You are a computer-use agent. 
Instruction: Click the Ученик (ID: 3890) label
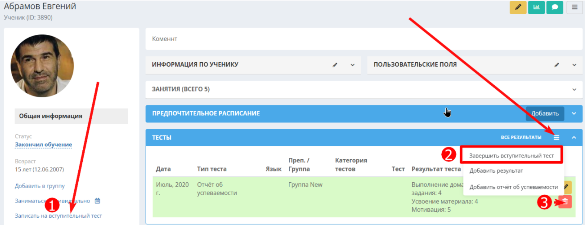pyautogui.click(x=28, y=18)
